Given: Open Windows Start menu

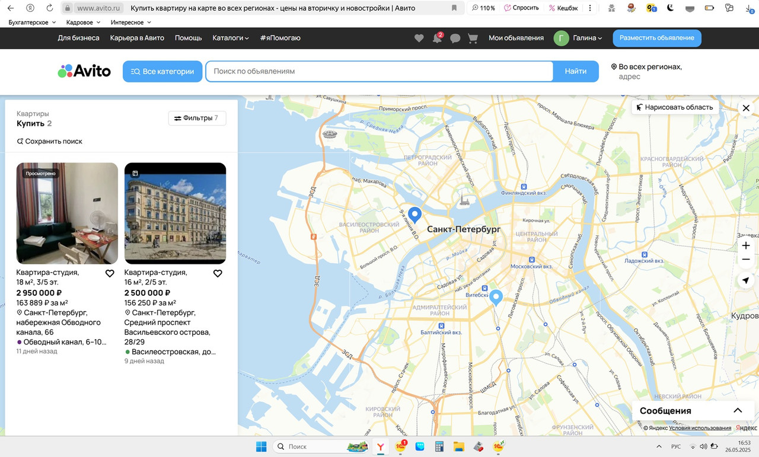Looking at the screenshot, I should (261, 446).
